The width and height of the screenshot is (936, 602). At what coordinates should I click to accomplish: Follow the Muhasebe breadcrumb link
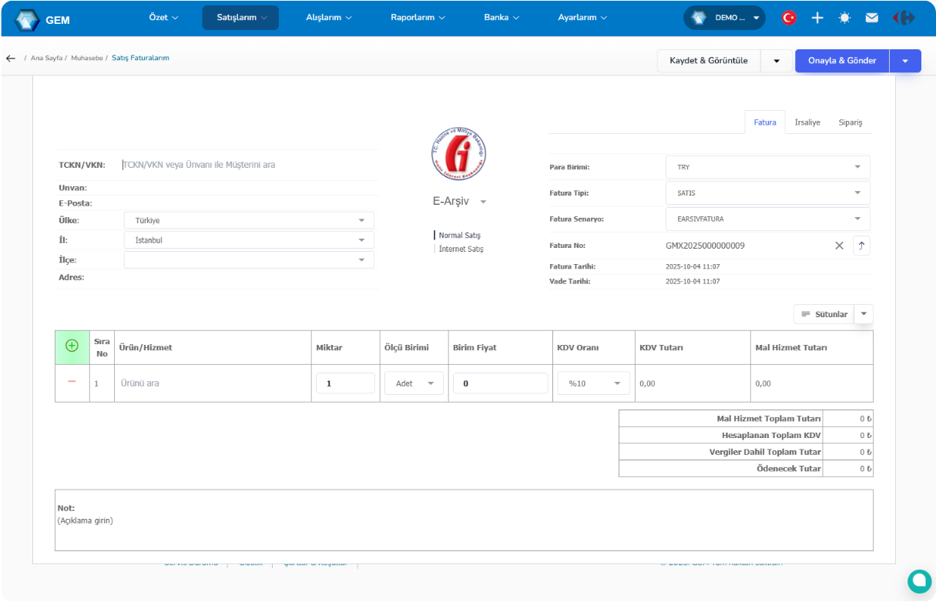(87, 58)
